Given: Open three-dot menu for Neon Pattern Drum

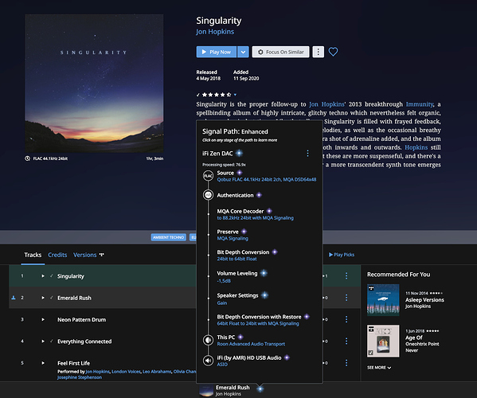Looking at the screenshot, I should [x=346, y=319].
